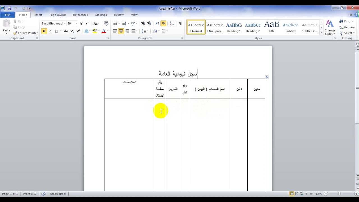Expand the Styles gallery More arrow
359x202 pixels.
(321, 33)
